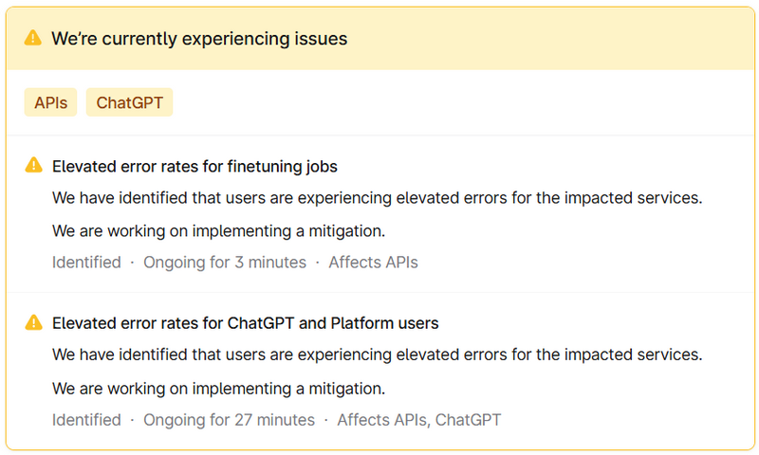
Task: Click empty space right of the ChatGPT tag
Action: [x=455, y=102]
